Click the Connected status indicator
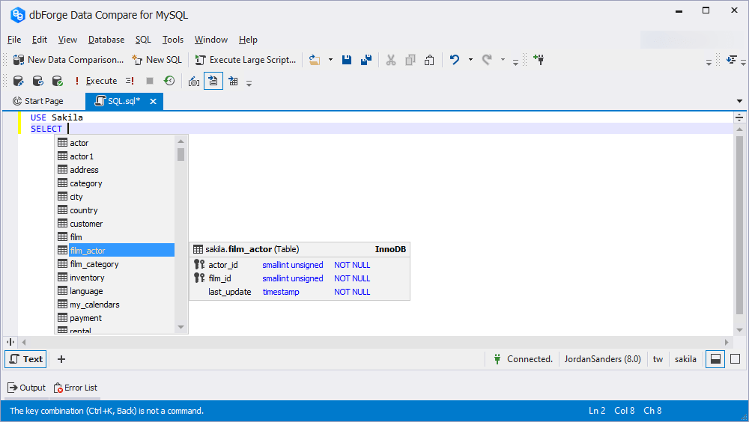The height and width of the screenshot is (422, 749). tap(523, 359)
